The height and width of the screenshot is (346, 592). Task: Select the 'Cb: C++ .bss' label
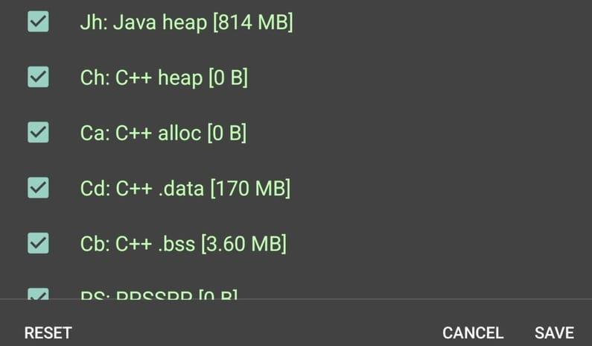tap(139, 243)
